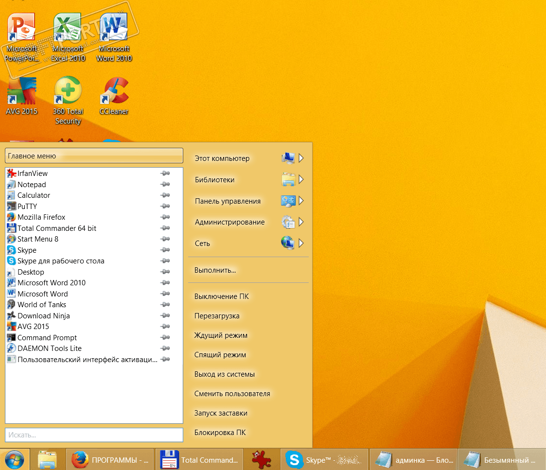The image size is (546, 470).
Task: Toggle the pin next to Command Prompt
Action: click(x=165, y=337)
